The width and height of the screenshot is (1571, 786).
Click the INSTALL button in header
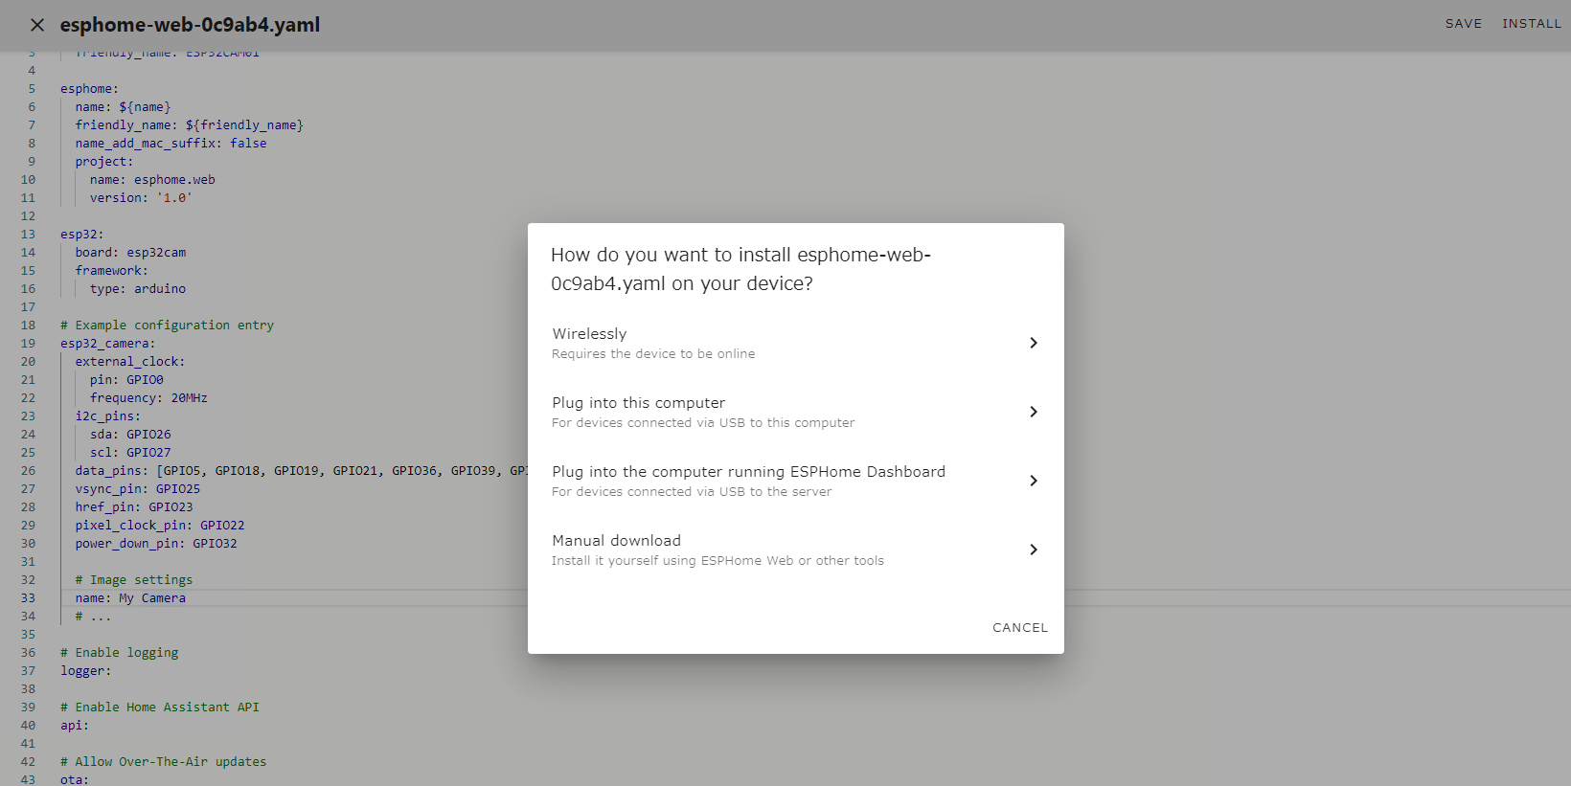tap(1531, 24)
